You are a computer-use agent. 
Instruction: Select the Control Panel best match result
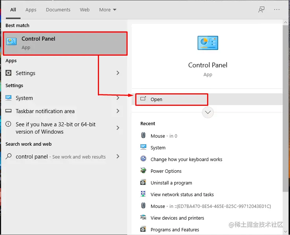point(65,44)
